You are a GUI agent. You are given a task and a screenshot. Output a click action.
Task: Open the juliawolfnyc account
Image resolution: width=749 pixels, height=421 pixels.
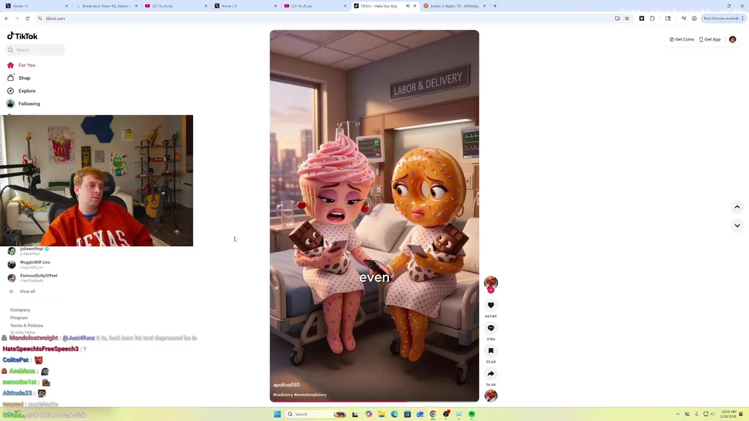[x=29, y=251]
